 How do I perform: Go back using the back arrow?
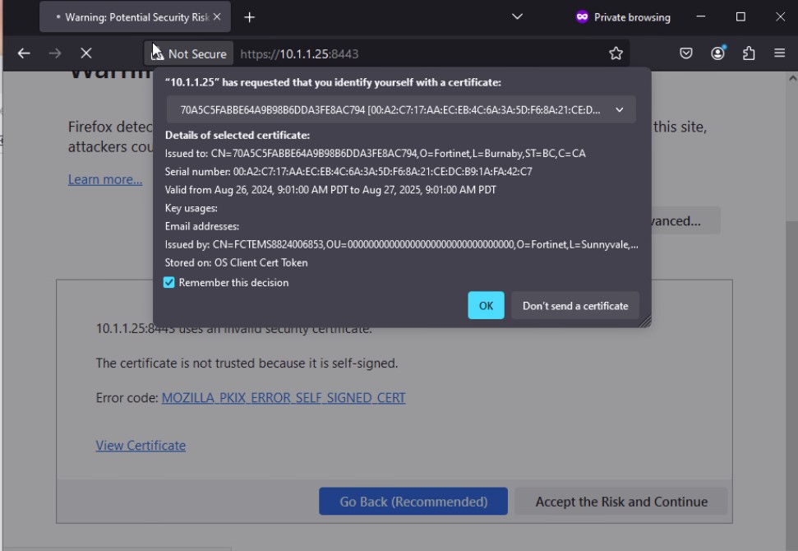tap(24, 53)
